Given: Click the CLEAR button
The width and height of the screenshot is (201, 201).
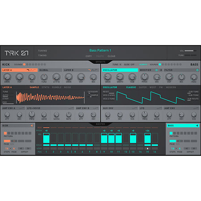Looking at the screenshot, I should tap(111, 56).
